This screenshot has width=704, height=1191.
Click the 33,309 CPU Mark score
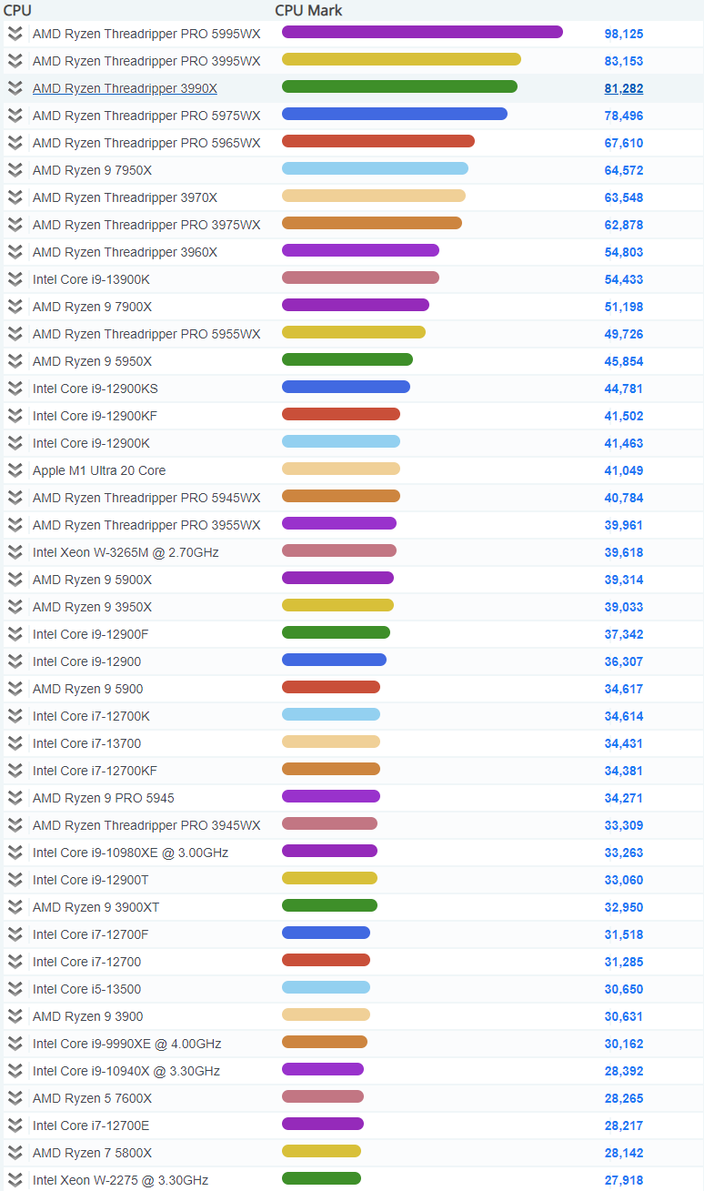click(624, 825)
